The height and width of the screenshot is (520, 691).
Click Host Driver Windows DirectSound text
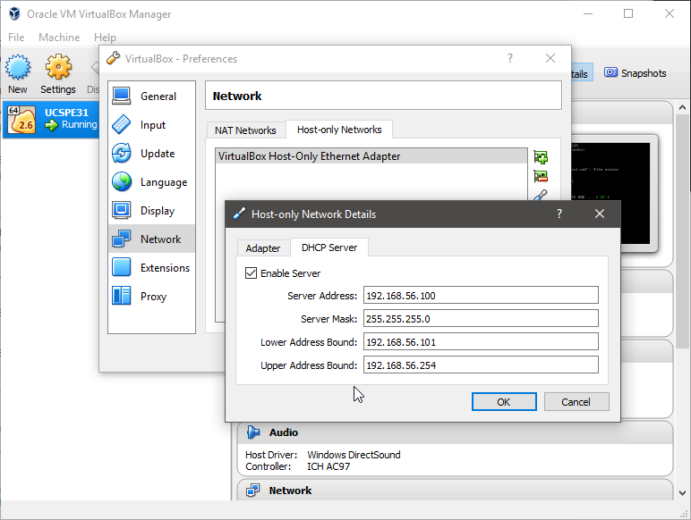[x=323, y=455]
